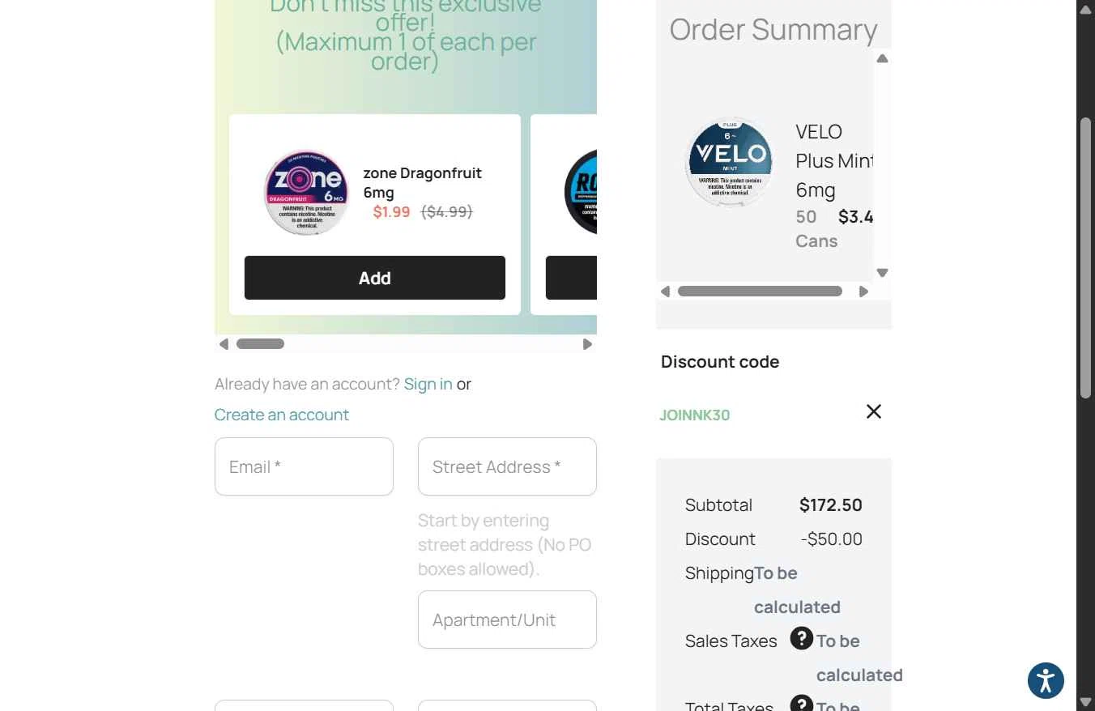This screenshot has height=711, width=1095.
Task: Remove the JOINNK30 discount code
Action: pos(873,411)
